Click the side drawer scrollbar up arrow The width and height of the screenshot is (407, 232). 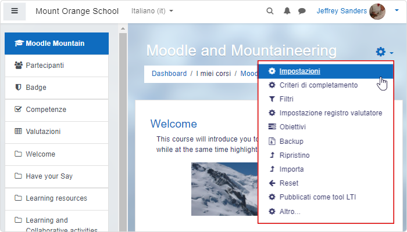pos(123,28)
